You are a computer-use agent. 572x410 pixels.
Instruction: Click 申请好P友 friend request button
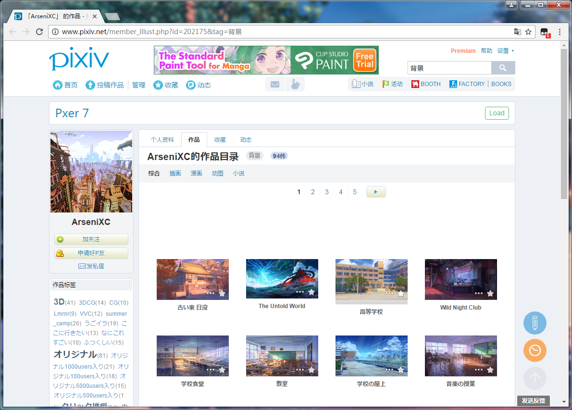[x=91, y=253]
